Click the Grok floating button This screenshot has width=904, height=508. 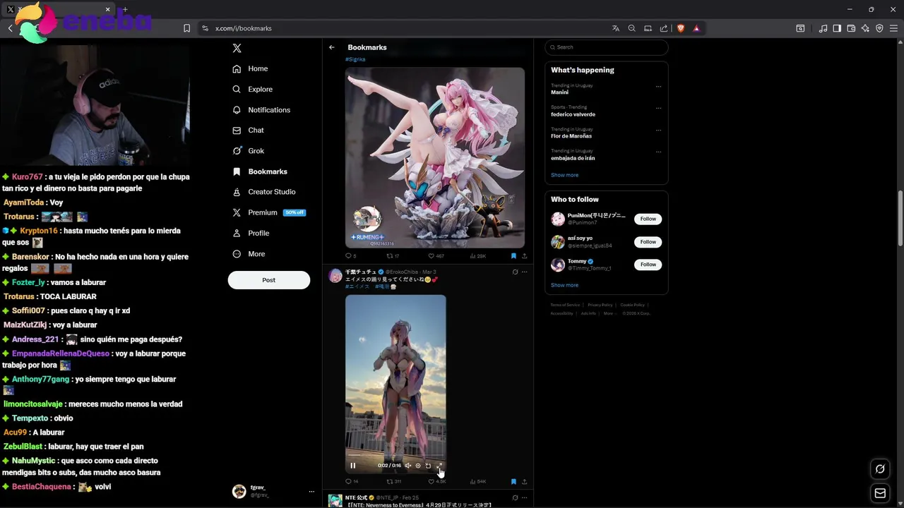tap(880, 468)
